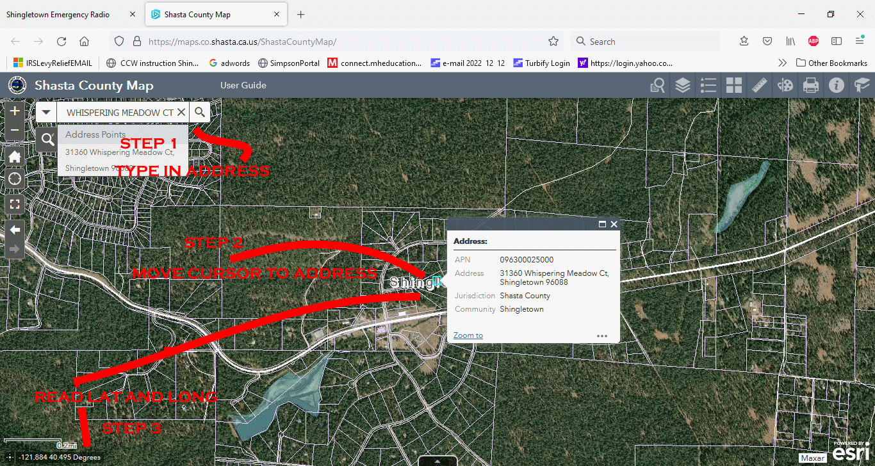Dock the address popup window
Image resolution: width=875 pixels, height=466 pixels.
click(601, 224)
